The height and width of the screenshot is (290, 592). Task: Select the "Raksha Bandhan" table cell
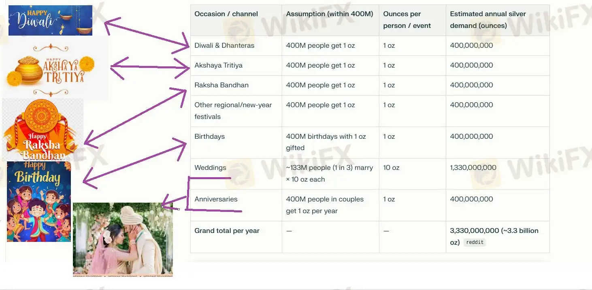coord(221,85)
